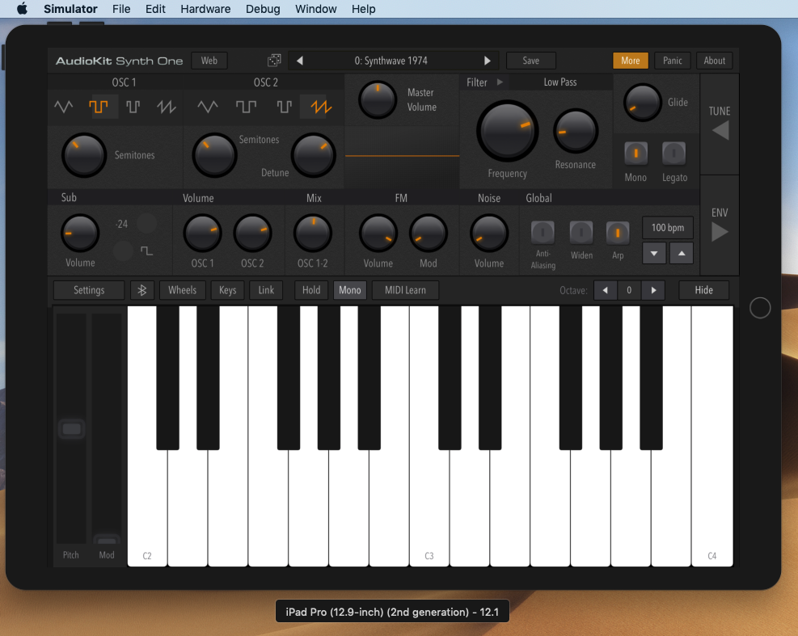Decrease bpm with down arrow

coord(654,254)
